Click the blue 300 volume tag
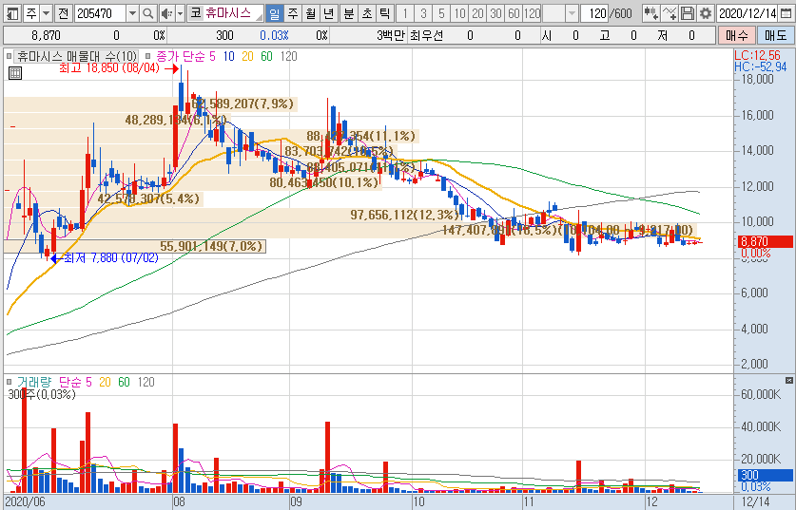The image size is (796, 510). [765, 475]
